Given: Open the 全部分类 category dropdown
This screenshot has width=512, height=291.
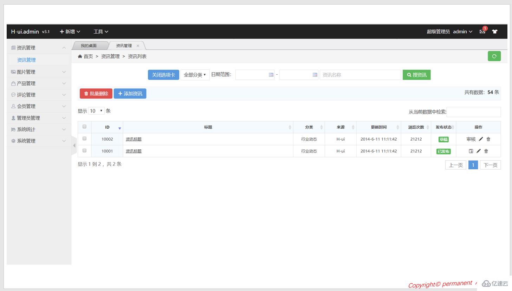Looking at the screenshot, I should point(195,75).
